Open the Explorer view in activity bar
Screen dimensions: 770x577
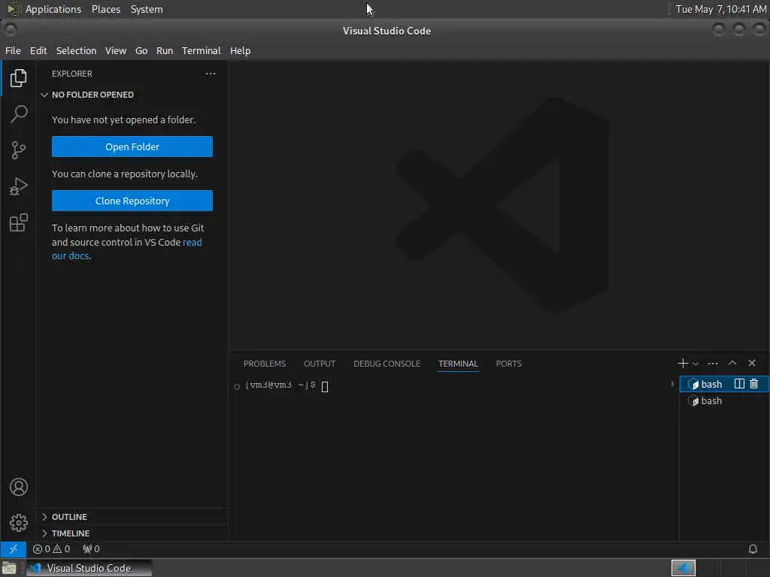point(18,78)
